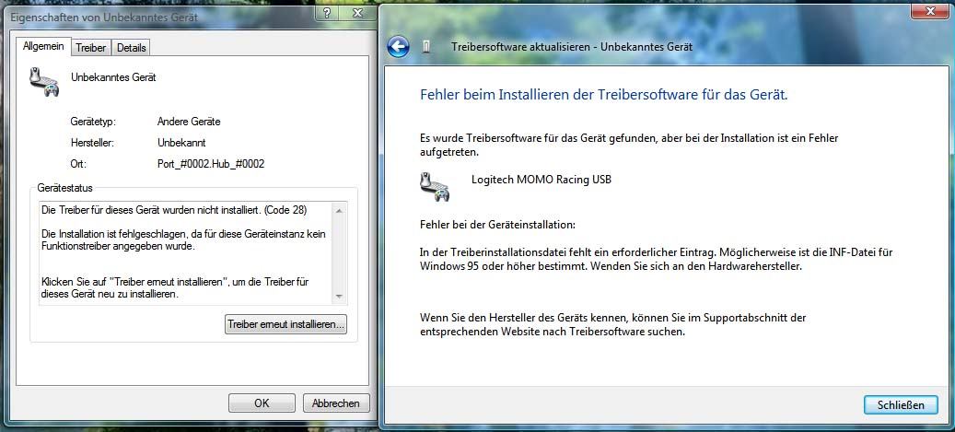The width and height of the screenshot is (955, 432).
Task: Click scroll up arrow in Gerätestatus box
Action: pos(339,210)
